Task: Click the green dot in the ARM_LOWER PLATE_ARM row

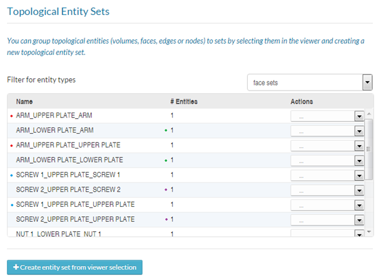Action: click(x=166, y=131)
